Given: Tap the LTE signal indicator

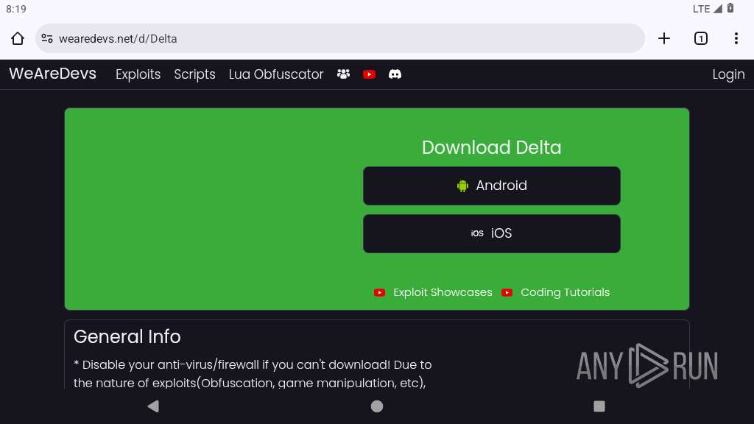Looking at the screenshot, I should tap(708, 9).
